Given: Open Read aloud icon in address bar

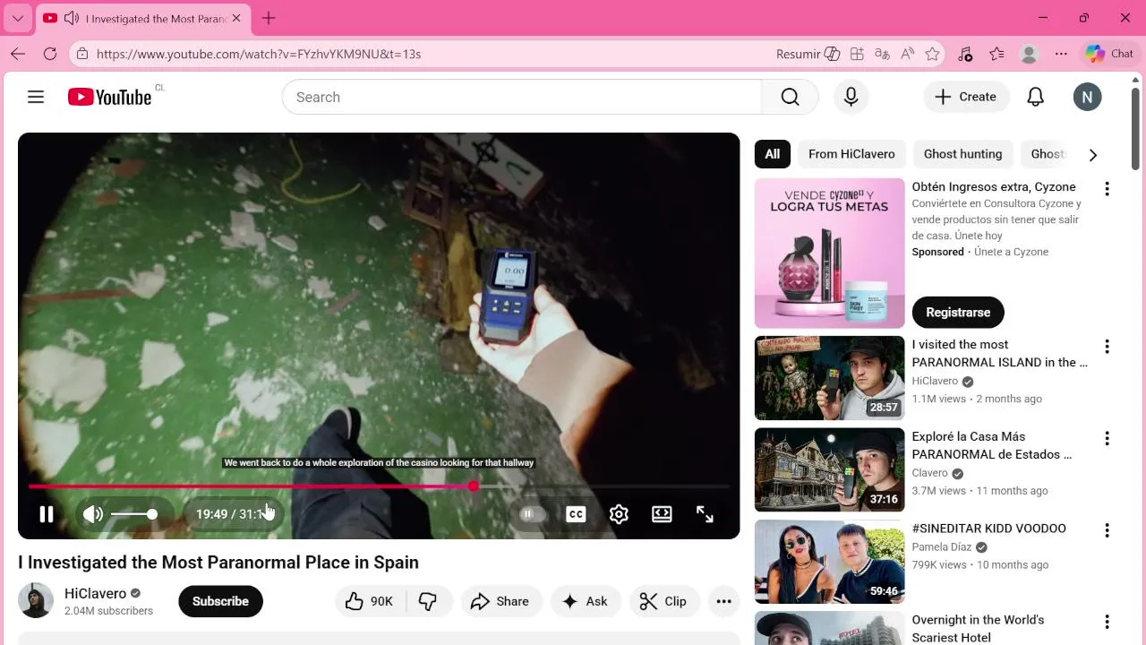Looking at the screenshot, I should click(907, 54).
